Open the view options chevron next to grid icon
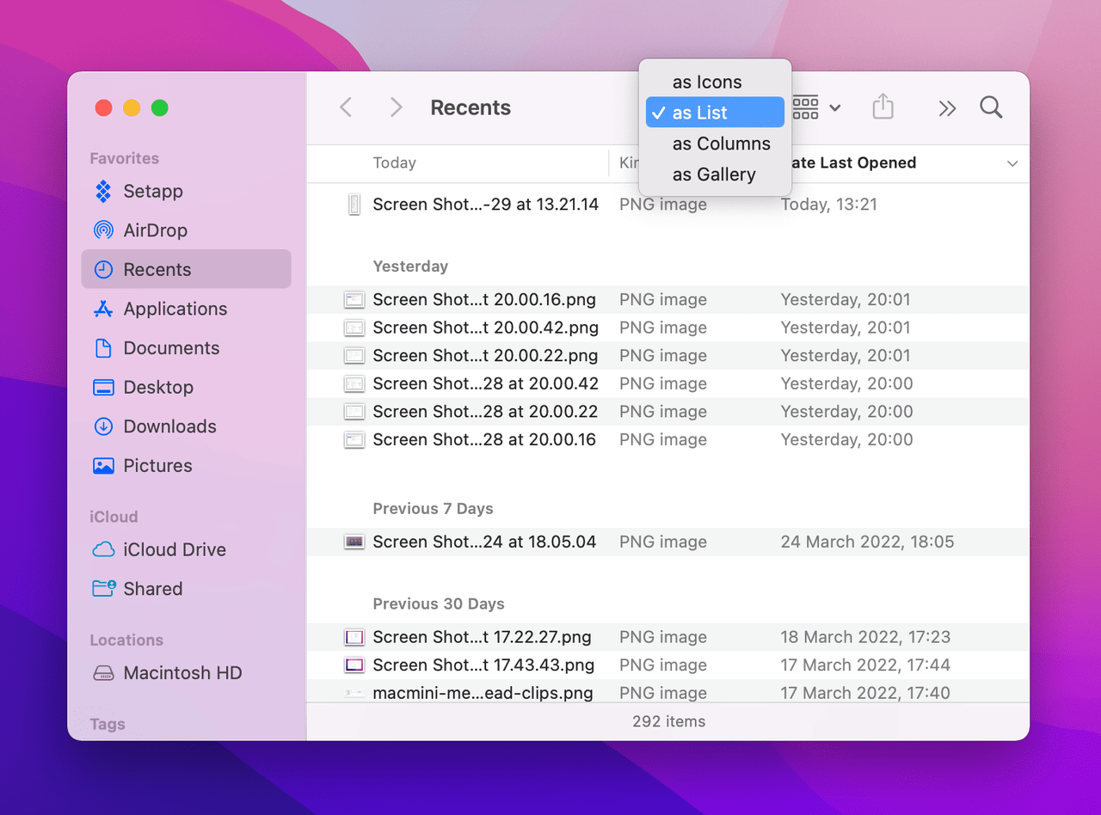Image resolution: width=1101 pixels, height=815 pixels. (833, 107)
